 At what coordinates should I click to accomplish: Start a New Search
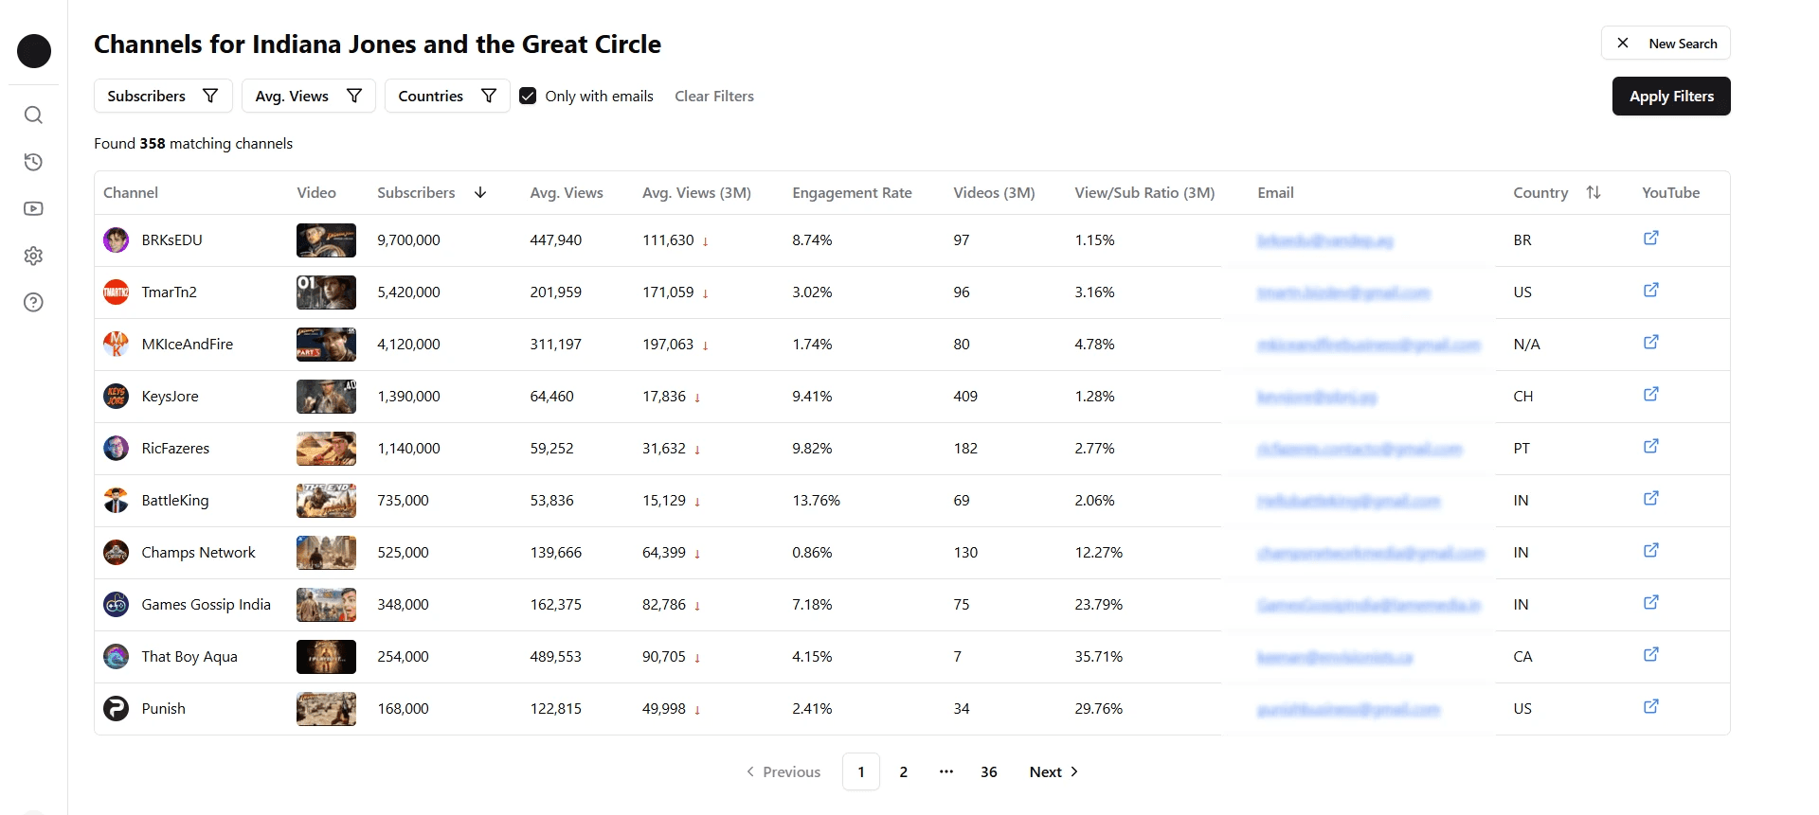click(x=1666, y=44)
